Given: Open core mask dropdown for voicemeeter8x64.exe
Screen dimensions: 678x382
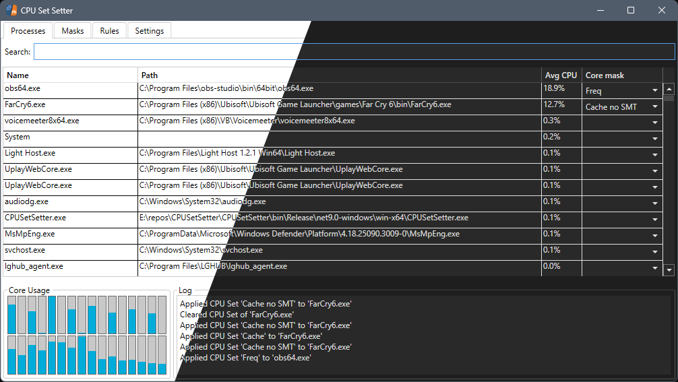Looking at the screenshot, I should coord(621,123).
